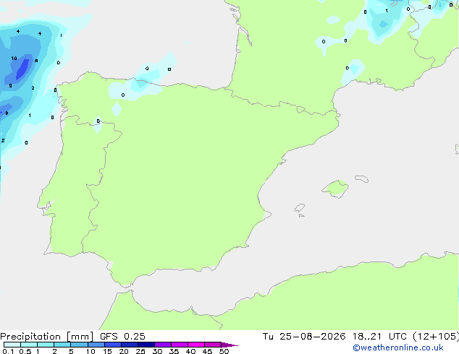Click the Ibiza island outline on map

300,208
